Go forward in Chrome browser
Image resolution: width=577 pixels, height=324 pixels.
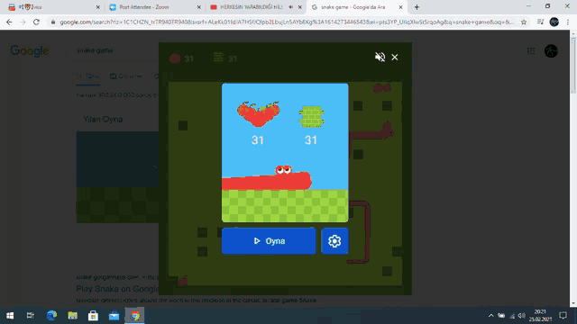[23, 22]
